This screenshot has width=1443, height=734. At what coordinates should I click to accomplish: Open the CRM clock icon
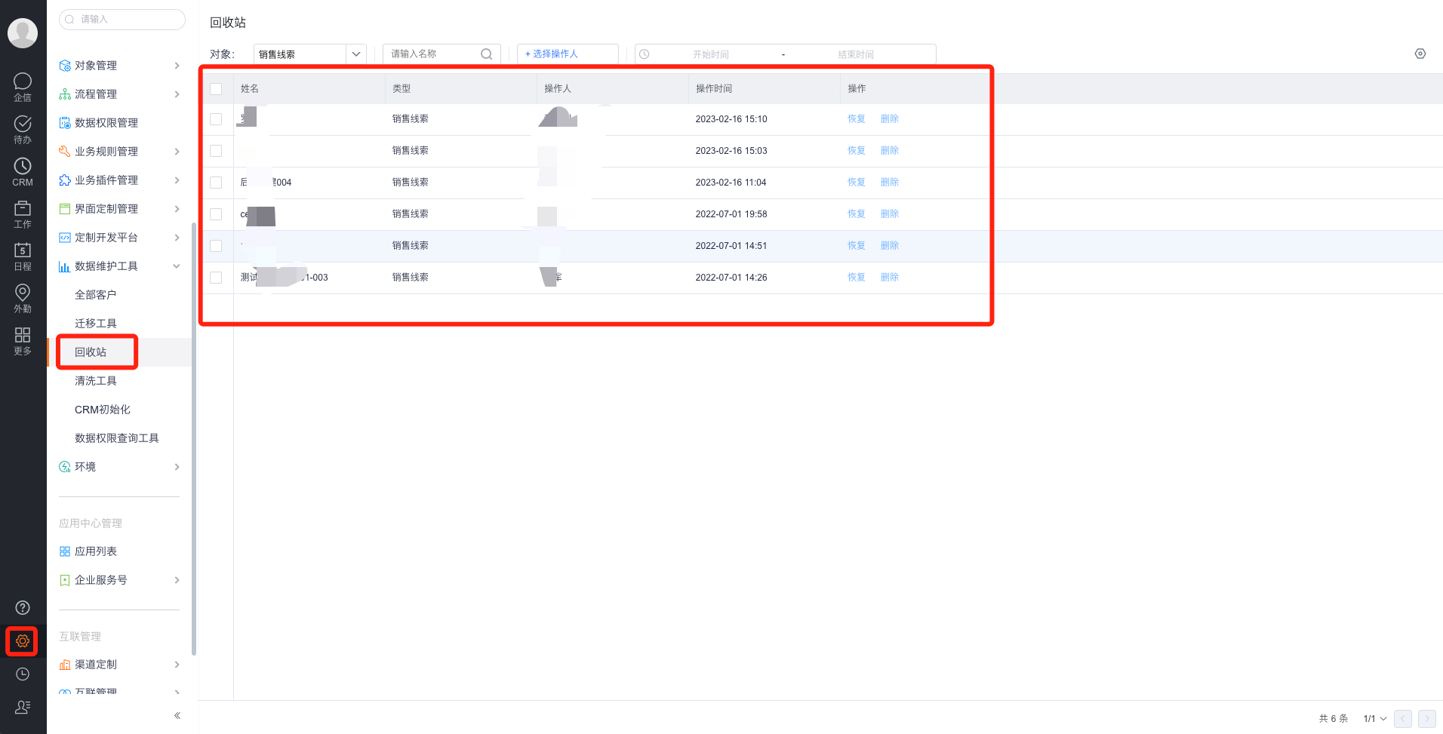tap(23, 171)
